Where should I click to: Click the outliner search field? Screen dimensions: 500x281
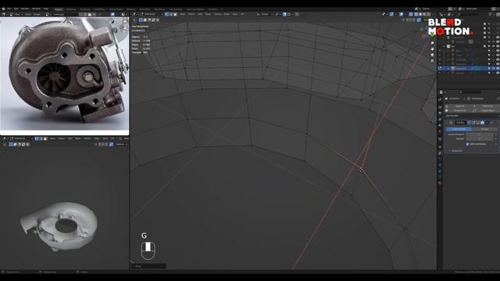tap(468, 14)
